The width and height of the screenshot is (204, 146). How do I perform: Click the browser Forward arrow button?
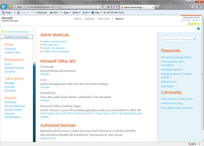9,7
